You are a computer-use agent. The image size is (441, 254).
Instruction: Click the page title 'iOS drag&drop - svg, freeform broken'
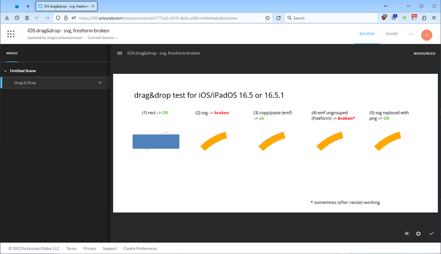click(x=68, y=30)
